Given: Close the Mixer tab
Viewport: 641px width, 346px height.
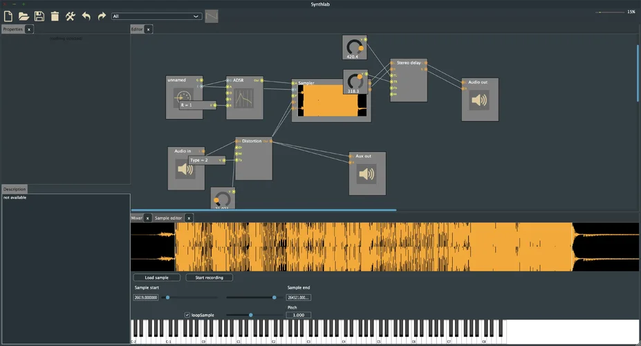Looking at the screenshot, I should pyautogui.click(x=147, y=219).
